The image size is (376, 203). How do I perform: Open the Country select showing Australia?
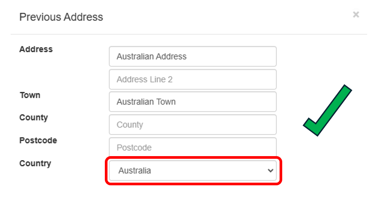192,171
